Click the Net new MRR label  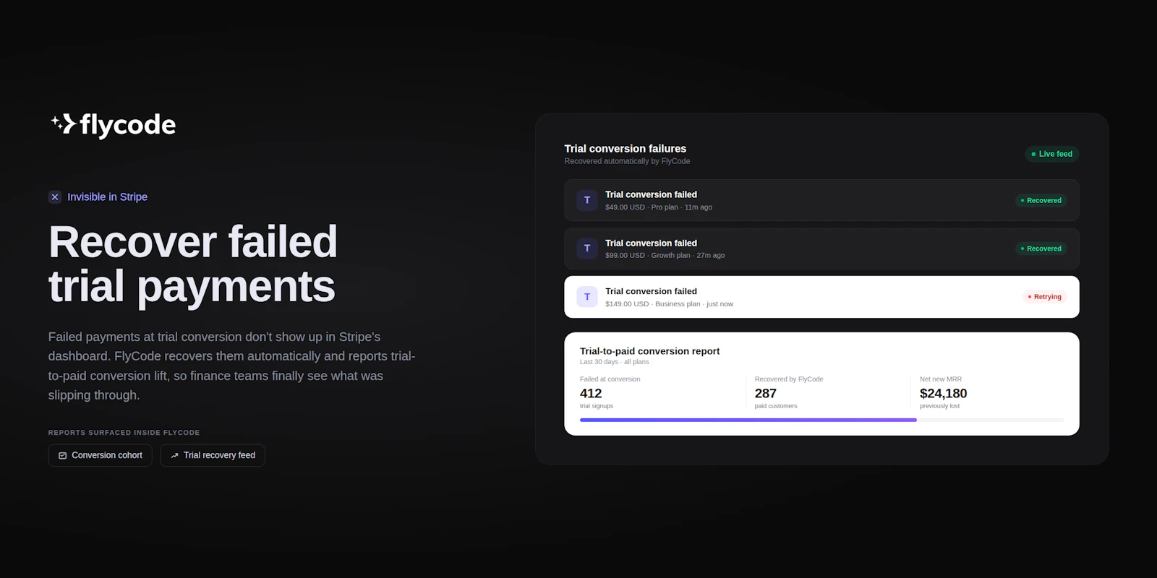click(940, 379)
